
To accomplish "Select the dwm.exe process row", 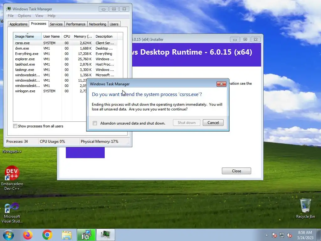I will point(65,48).
